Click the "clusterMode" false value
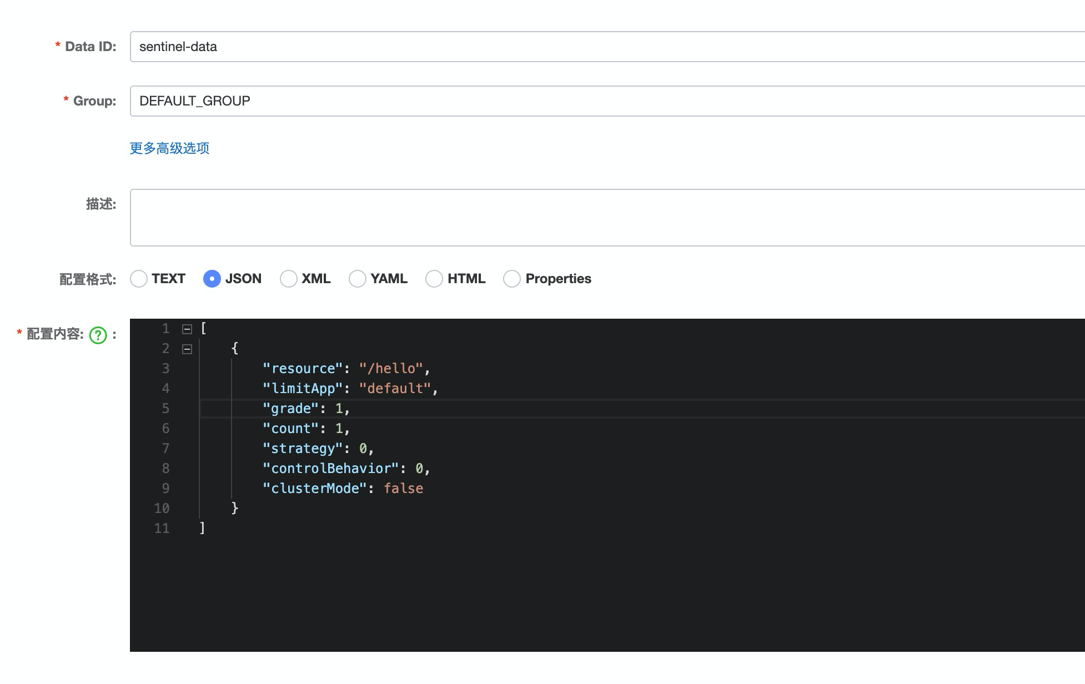 tap(403, 489)
